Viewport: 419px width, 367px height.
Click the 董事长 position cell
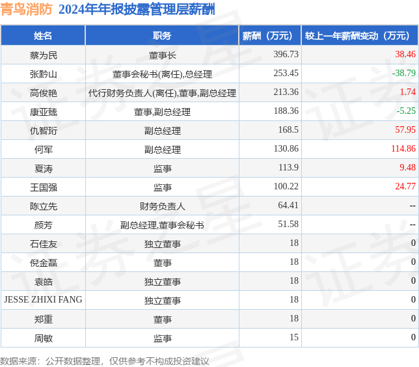tap(163, 55)
